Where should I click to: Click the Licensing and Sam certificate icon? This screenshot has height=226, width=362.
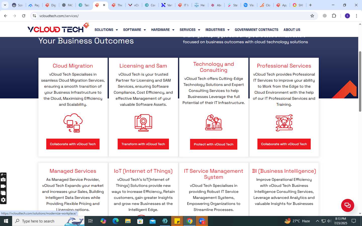tap(143, 123)
